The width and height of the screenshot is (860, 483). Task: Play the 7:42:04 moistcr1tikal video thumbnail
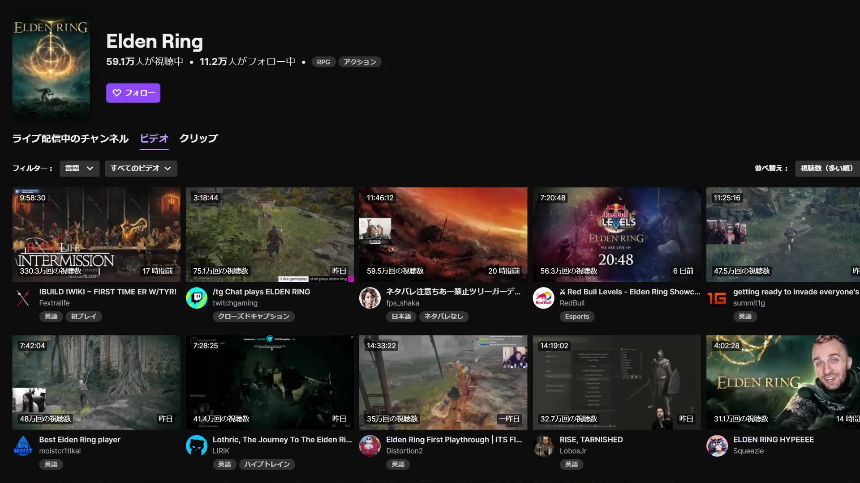(x=96, y=382)
